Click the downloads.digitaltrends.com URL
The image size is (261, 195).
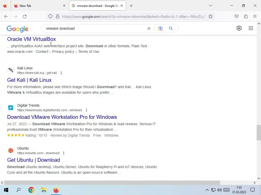tap(50, 110)
